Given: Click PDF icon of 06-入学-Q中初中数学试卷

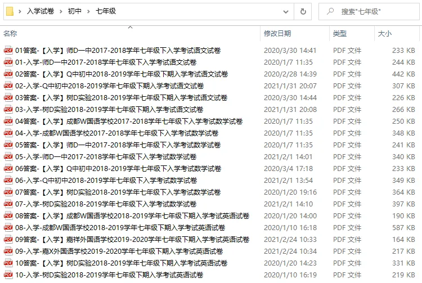Looking at the screenshot, I should point(8,180).
